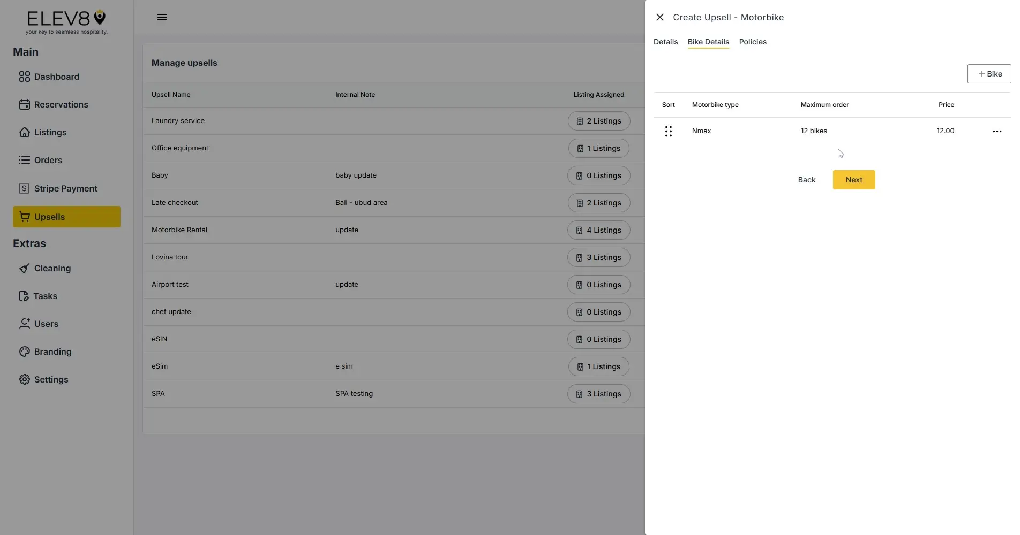
Task: Select the Listings house icon
Action: pyautogui.click(x=25, y=132)
